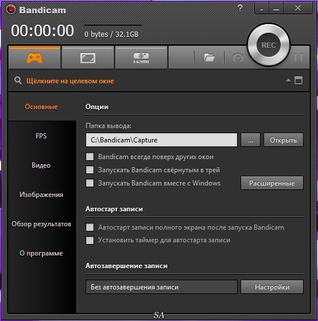The height and width of the screenshot is (321, 318).
Task: Open the Обзор результатов tab
Action: [x=41, y=224]
